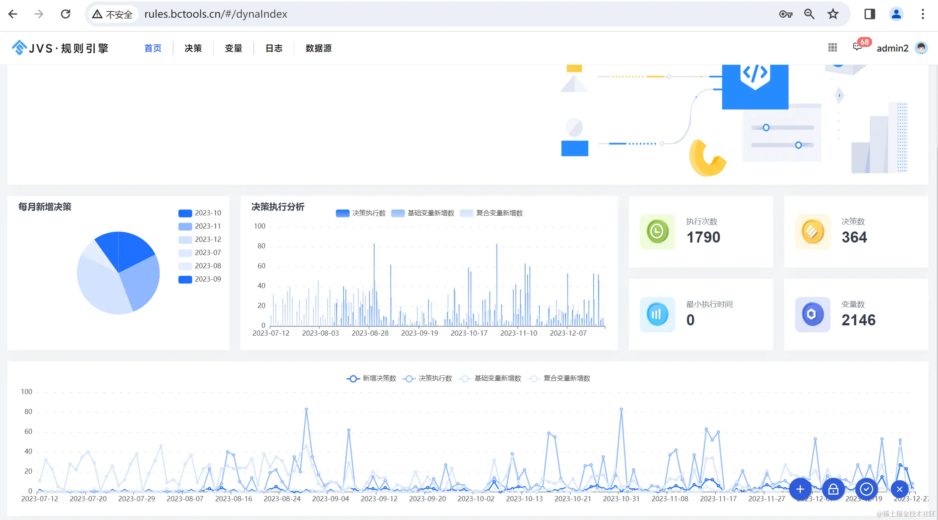This screenshot has width=938, height=520.
Task: Open the apps grid icon
Action: (832, 48)
